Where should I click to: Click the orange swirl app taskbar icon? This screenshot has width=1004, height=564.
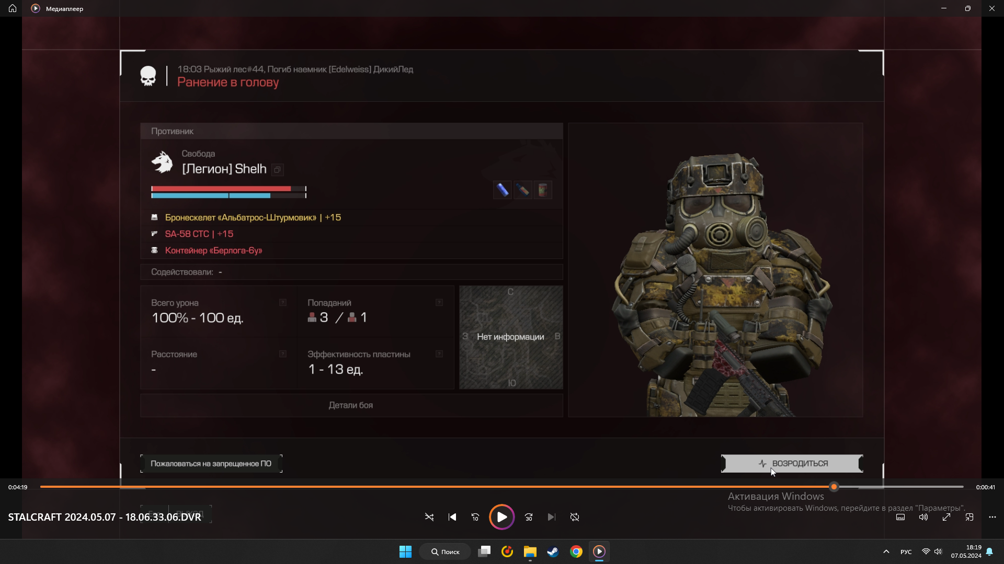pos(507,551)
